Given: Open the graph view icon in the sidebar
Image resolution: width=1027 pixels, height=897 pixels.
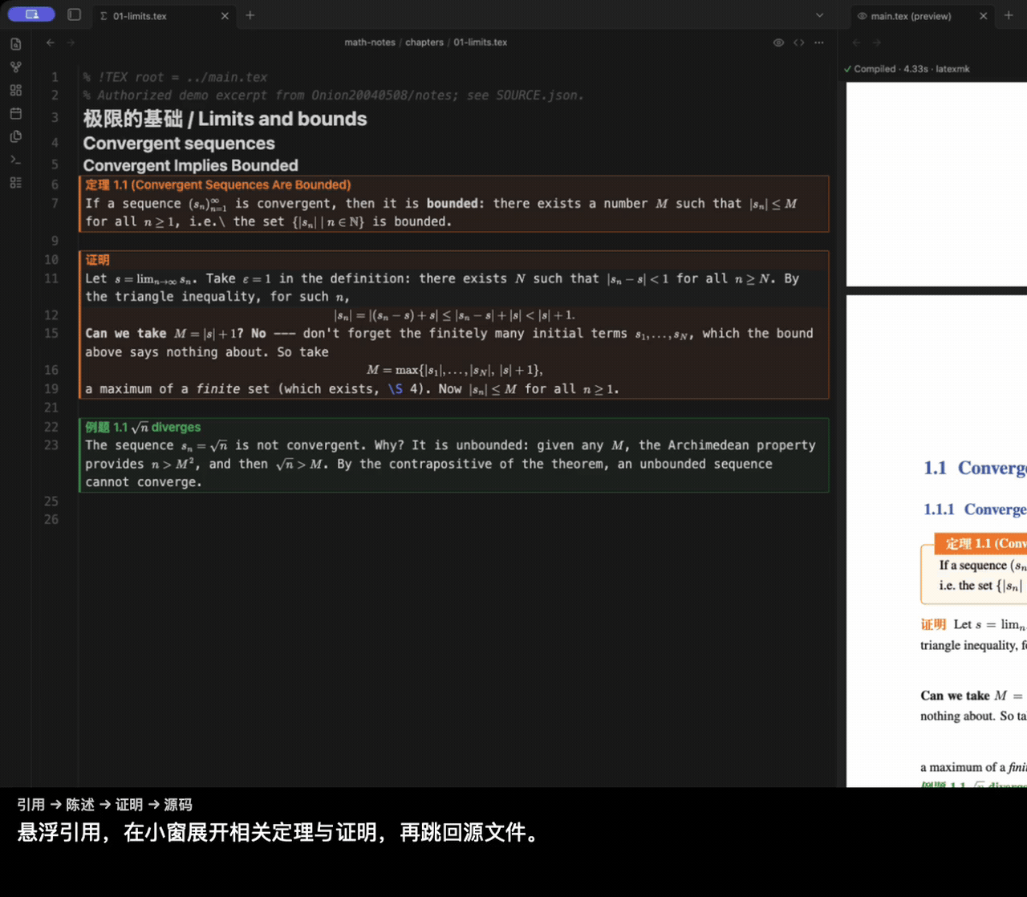Looking at the screenshot, I should click(x=15, y=67).
